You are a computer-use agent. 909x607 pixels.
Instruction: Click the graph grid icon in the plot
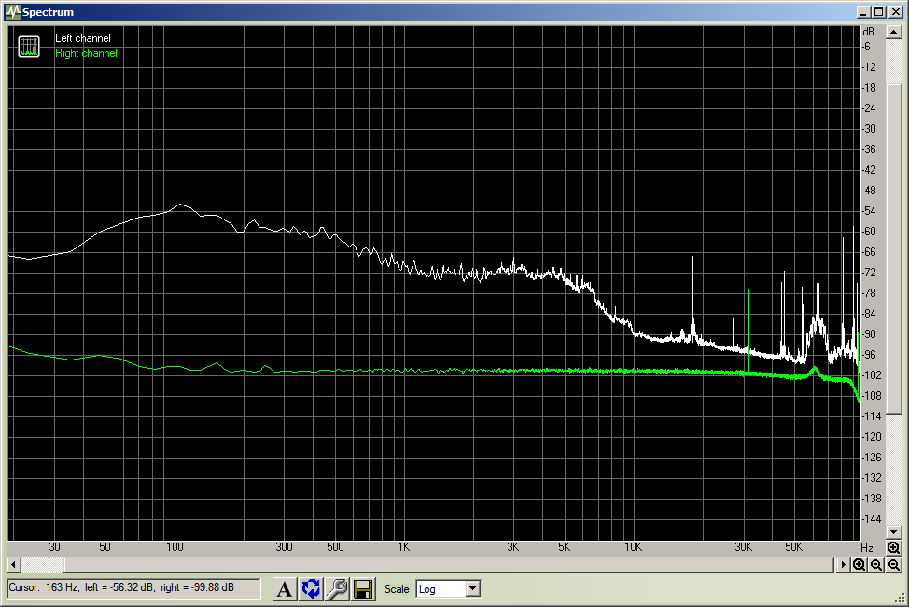[x=28, y=47]
